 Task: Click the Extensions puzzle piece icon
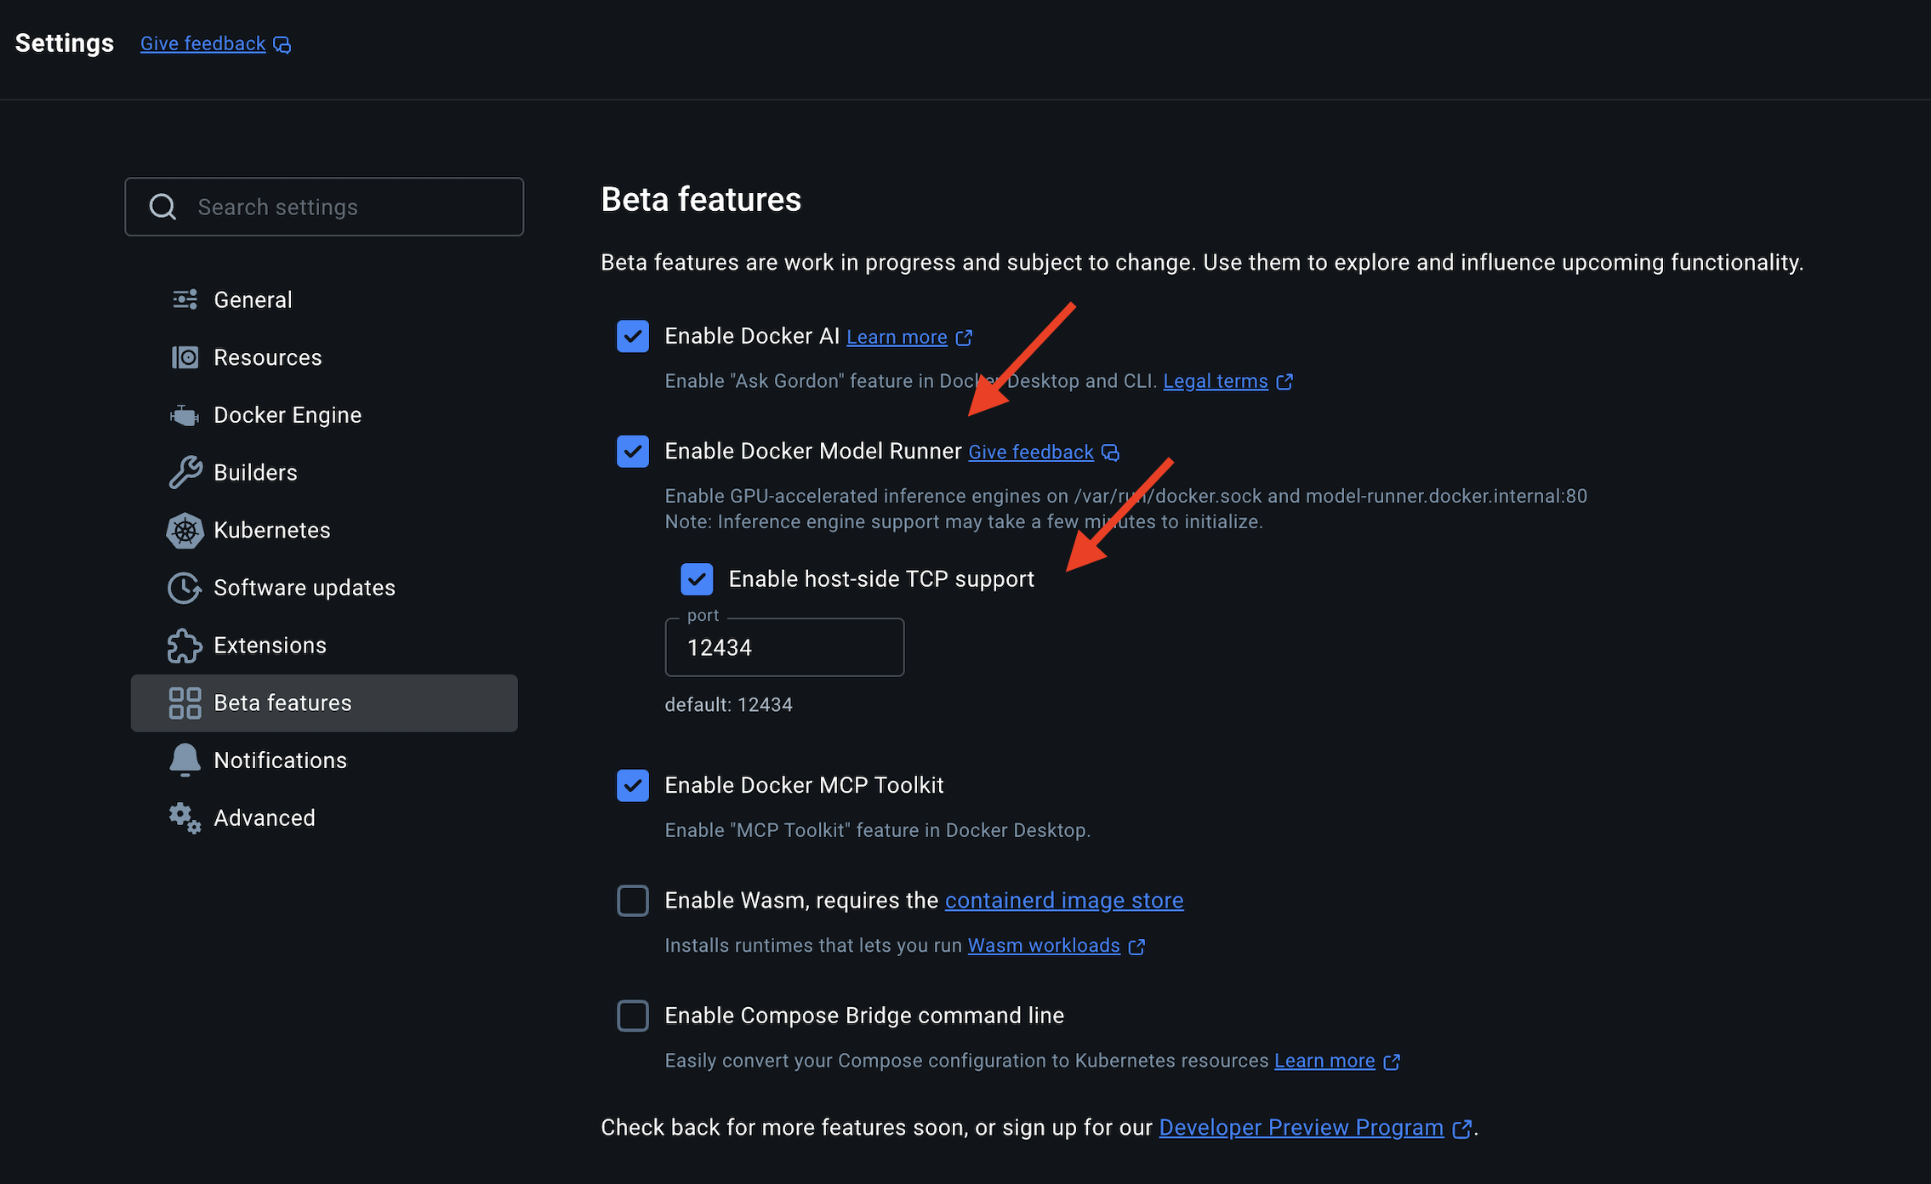pos(185,646)
